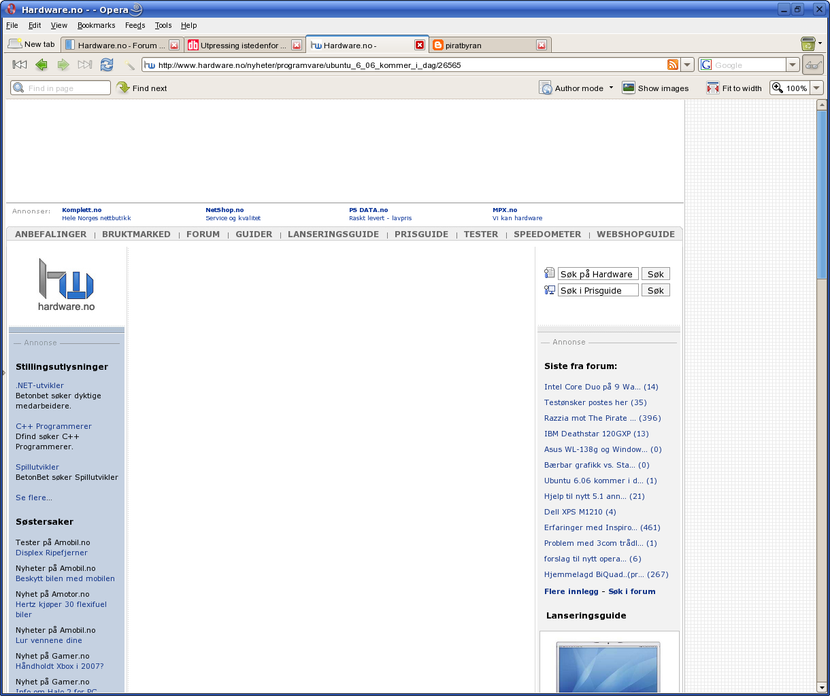The height and width of the screenshot is (696, 830).
Task: Toggle Author mode
Action: coord(571,88)
